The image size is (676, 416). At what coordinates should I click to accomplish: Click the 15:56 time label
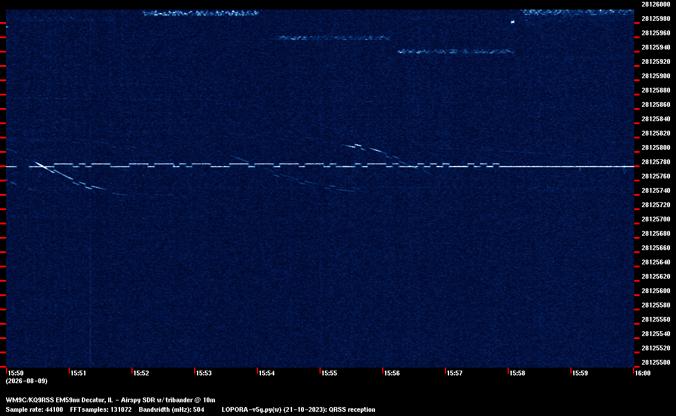[392, 373]
